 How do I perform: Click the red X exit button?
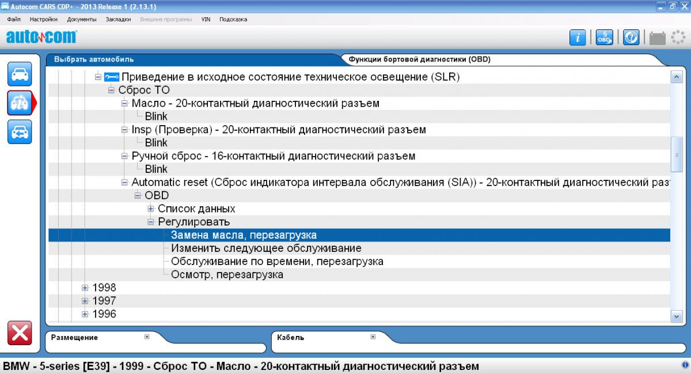coord(20,334)
